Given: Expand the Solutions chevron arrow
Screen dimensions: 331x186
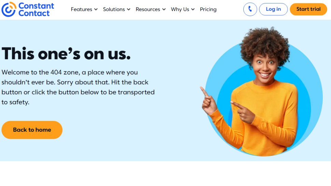Looking at the screenshot, I should [129, 9].
